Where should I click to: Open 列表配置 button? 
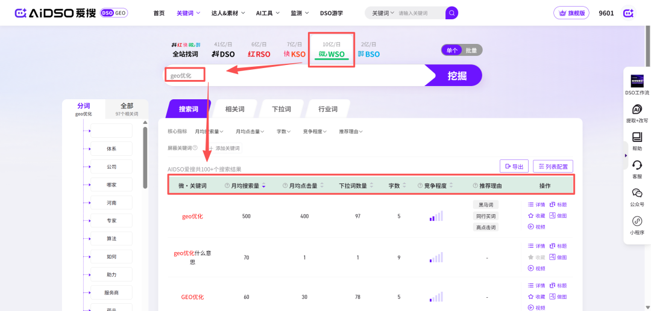(553, 167)
